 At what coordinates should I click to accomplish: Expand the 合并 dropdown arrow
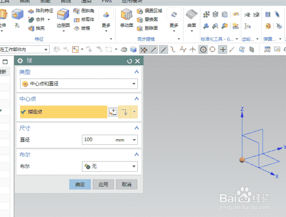[x=49, y=19]
